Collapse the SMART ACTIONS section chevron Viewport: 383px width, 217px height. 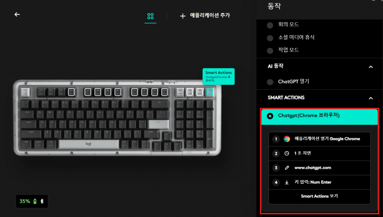[x=371, y=98]
